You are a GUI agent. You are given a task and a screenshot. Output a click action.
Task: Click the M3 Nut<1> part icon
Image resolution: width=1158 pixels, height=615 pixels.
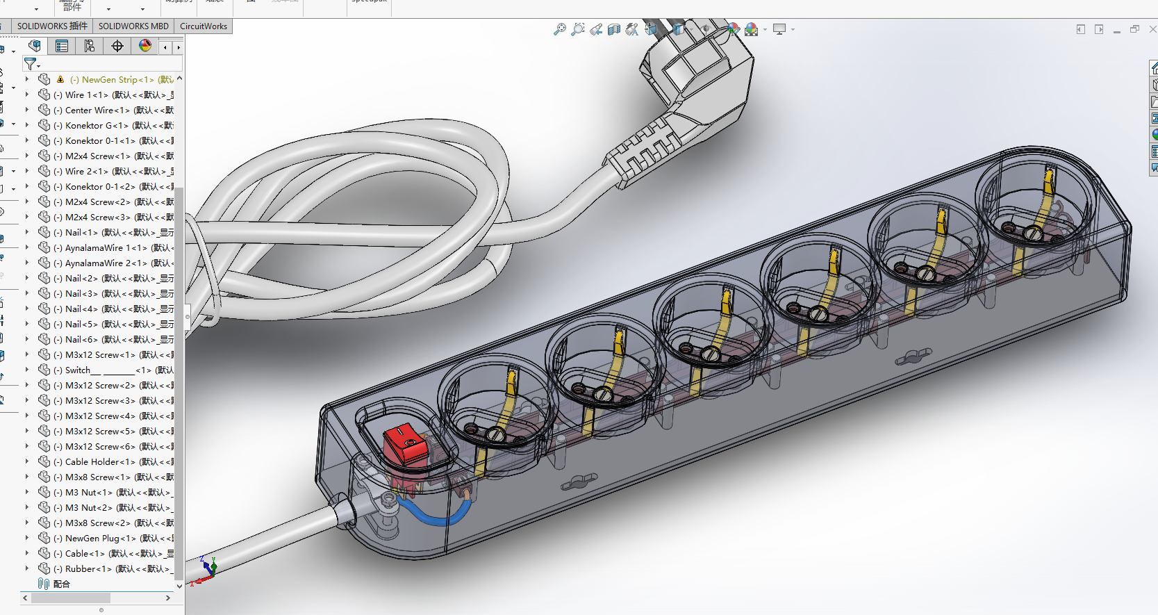coord(44,492)
